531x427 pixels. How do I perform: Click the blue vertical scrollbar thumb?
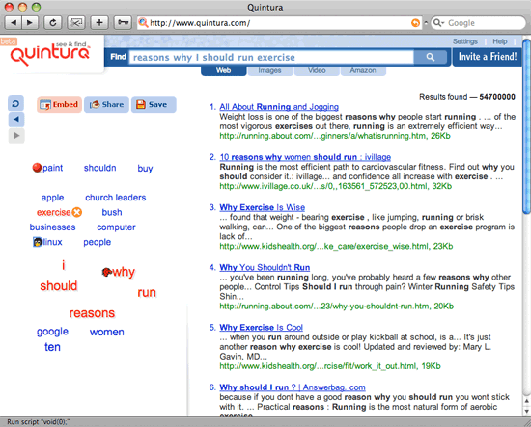526,126
